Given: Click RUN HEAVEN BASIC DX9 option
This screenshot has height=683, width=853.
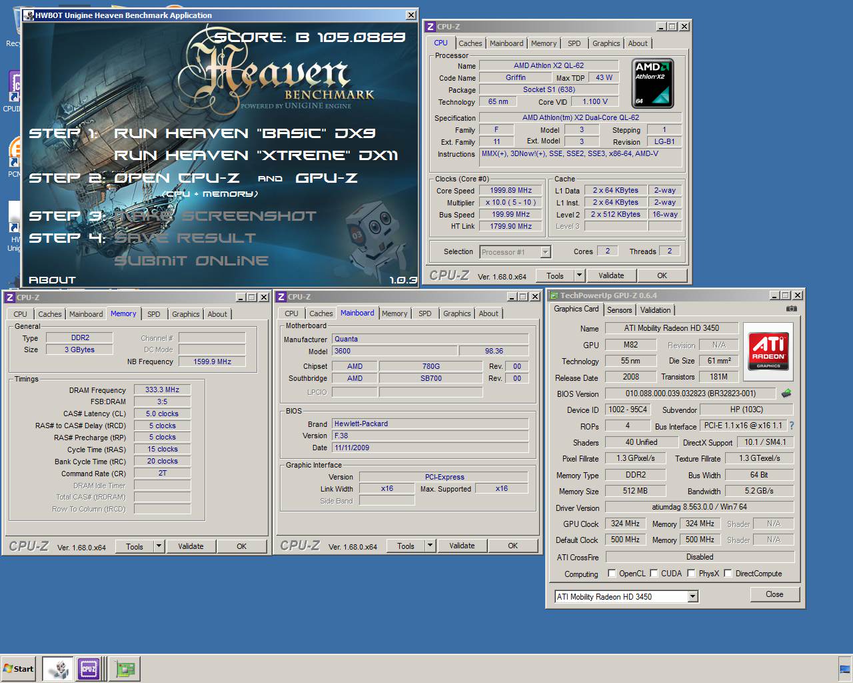Looking at the screenshot, I should (245, 133).
